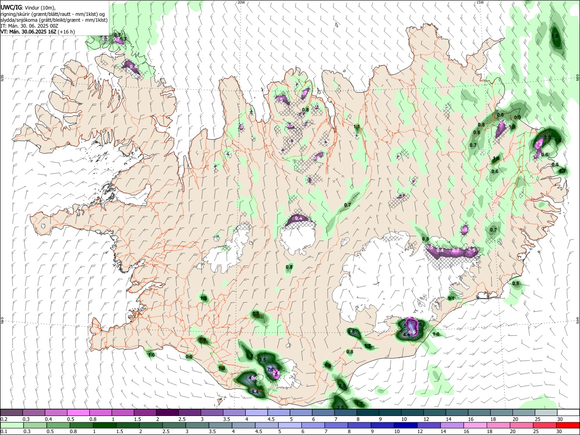Click the pale grey 25 swatch in snow legend
This screenshot has width=580, height=435.
pos(546,412)
